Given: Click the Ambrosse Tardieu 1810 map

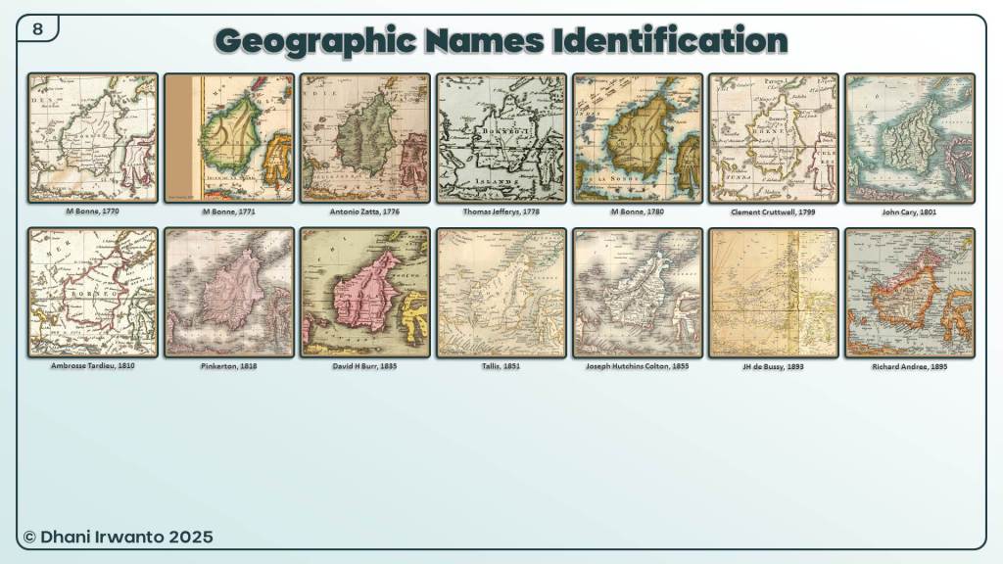Looking at the screenshot, I should tap(92, 292).
